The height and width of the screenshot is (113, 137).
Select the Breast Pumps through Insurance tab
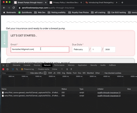pos(30,3)
